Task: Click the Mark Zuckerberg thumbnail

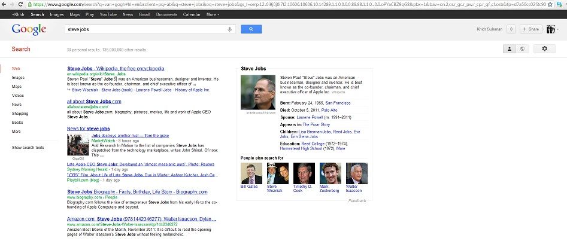Action: tap(330, 173)
